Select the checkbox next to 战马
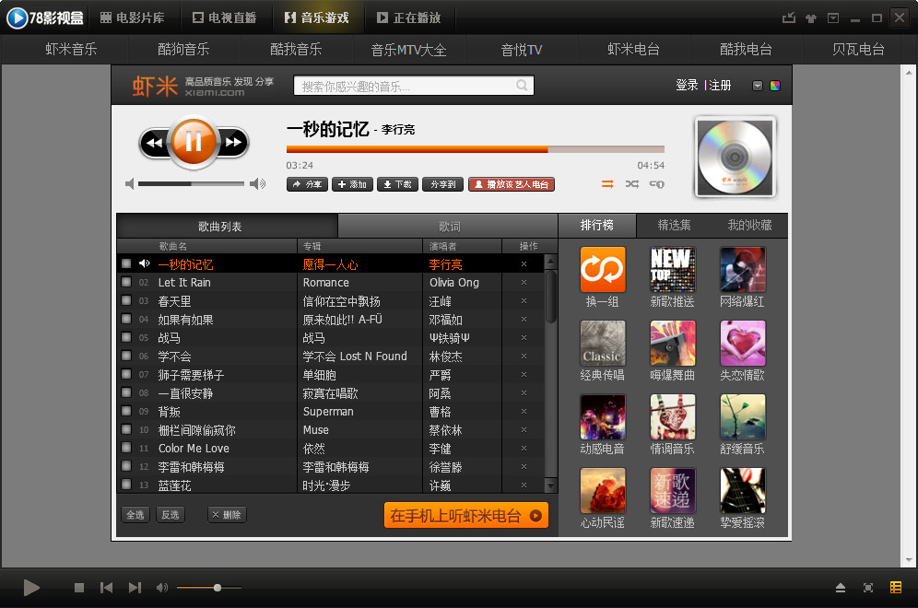The image size is (918, 608). coord(126,338)
